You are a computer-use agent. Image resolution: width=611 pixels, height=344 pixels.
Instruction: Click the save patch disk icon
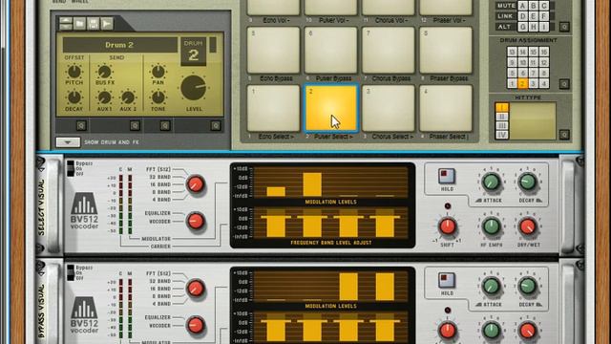pyautogui.click(x=94, y=24)
